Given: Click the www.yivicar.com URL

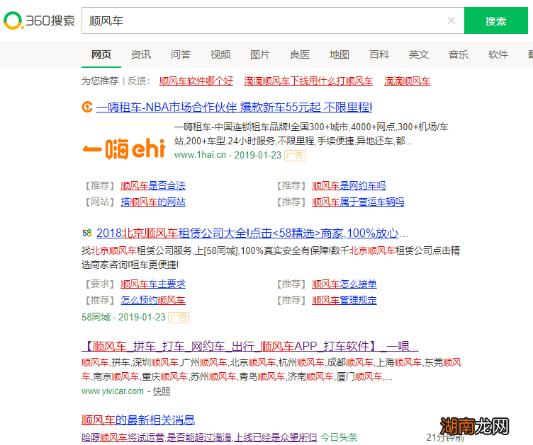Looking at the screenshot, I should [113, 391].
